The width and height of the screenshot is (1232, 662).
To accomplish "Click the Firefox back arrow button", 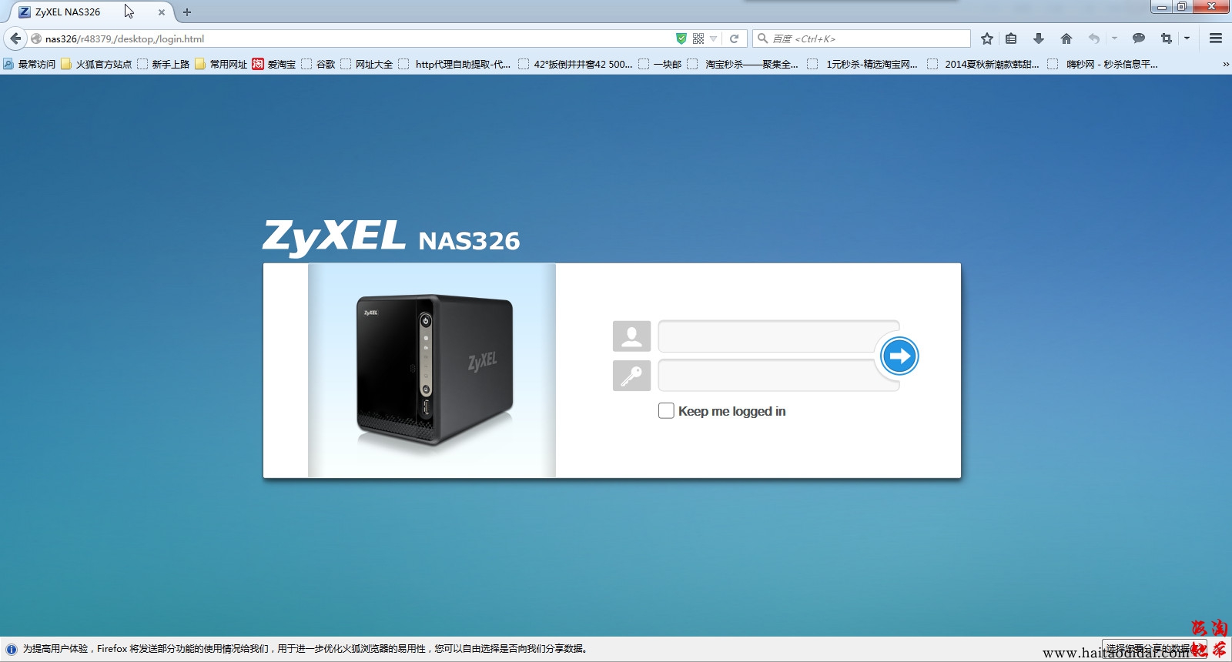I will [15, 38].
